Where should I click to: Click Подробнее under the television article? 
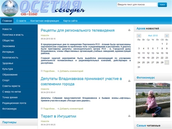tap(50, 71)
